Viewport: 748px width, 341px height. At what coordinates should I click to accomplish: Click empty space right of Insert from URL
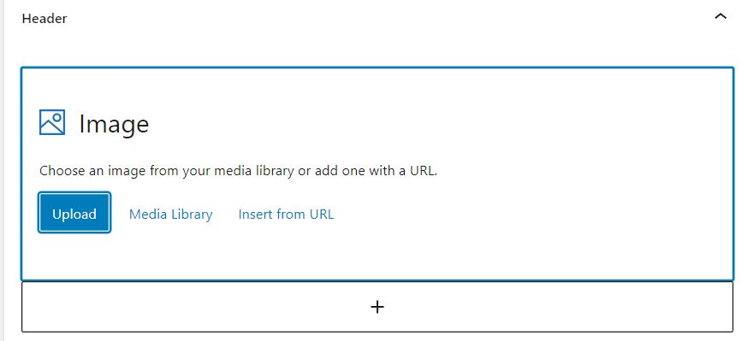525,215
